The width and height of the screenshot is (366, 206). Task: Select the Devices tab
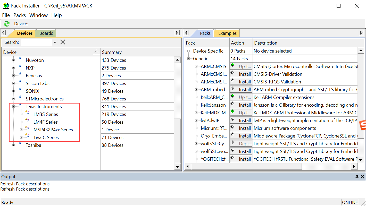tap(25, 33)
